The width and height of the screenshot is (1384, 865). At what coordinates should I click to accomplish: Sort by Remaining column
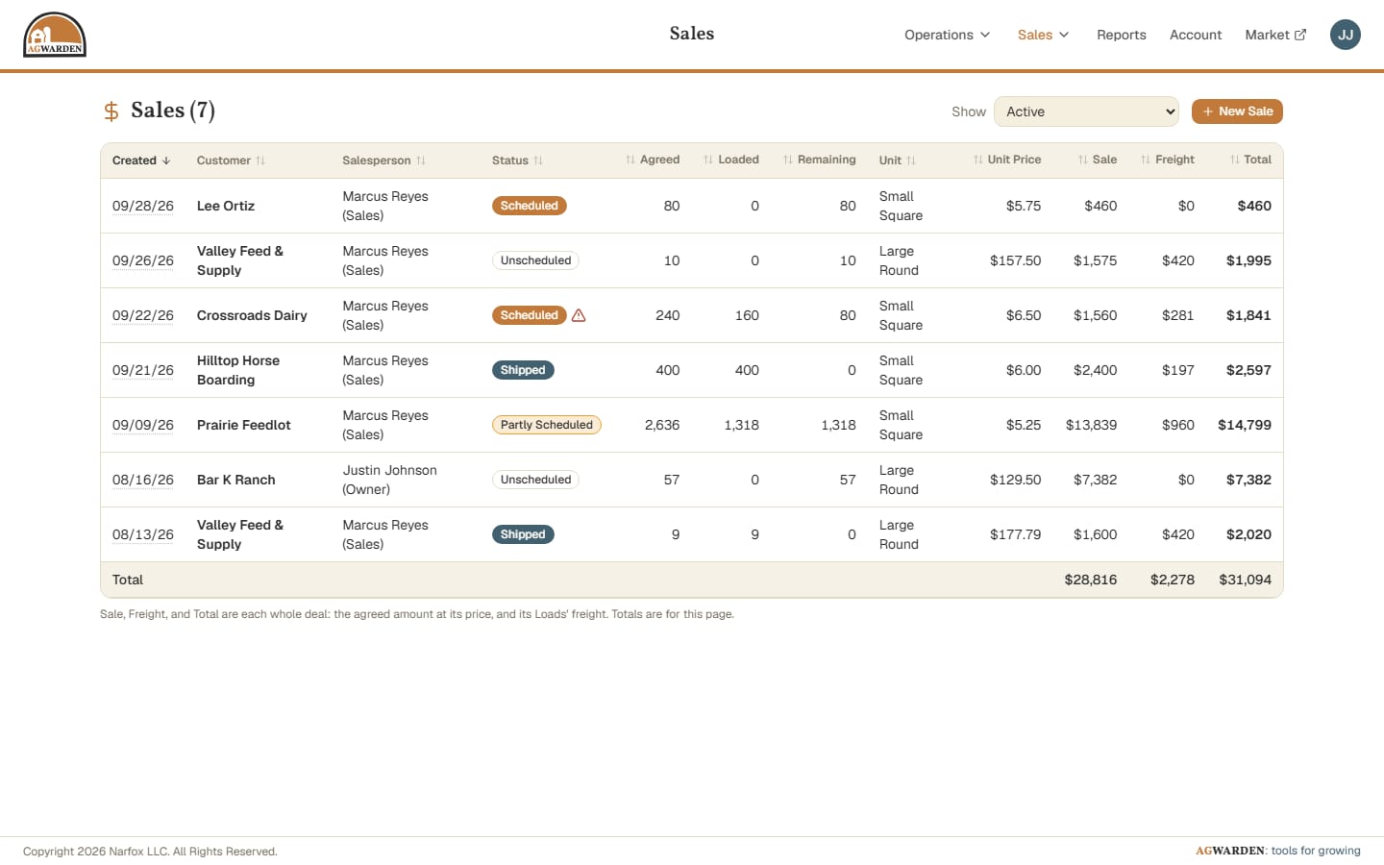pos(819,160)
